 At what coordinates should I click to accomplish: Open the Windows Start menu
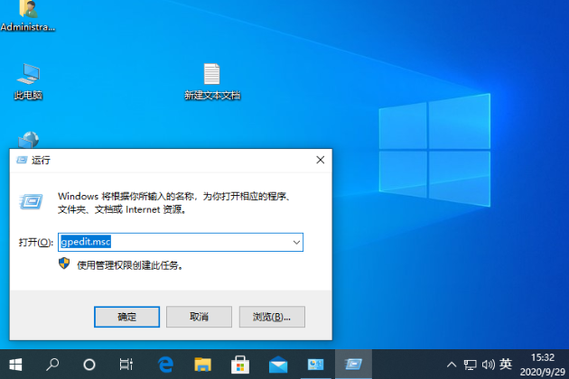tap(15, 365)
